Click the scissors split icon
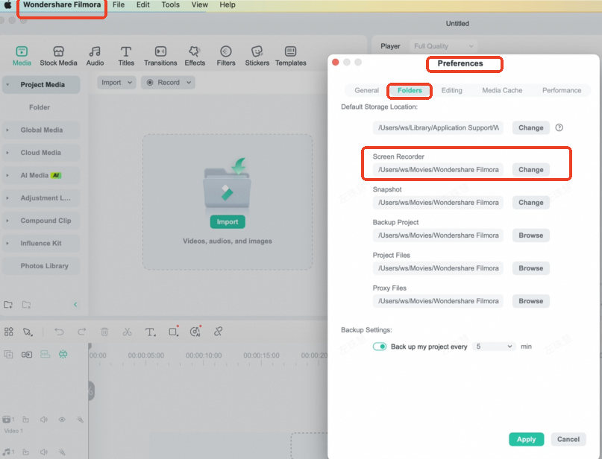The image size is (602, 459). pyautogui.click(x=127, y=332)
